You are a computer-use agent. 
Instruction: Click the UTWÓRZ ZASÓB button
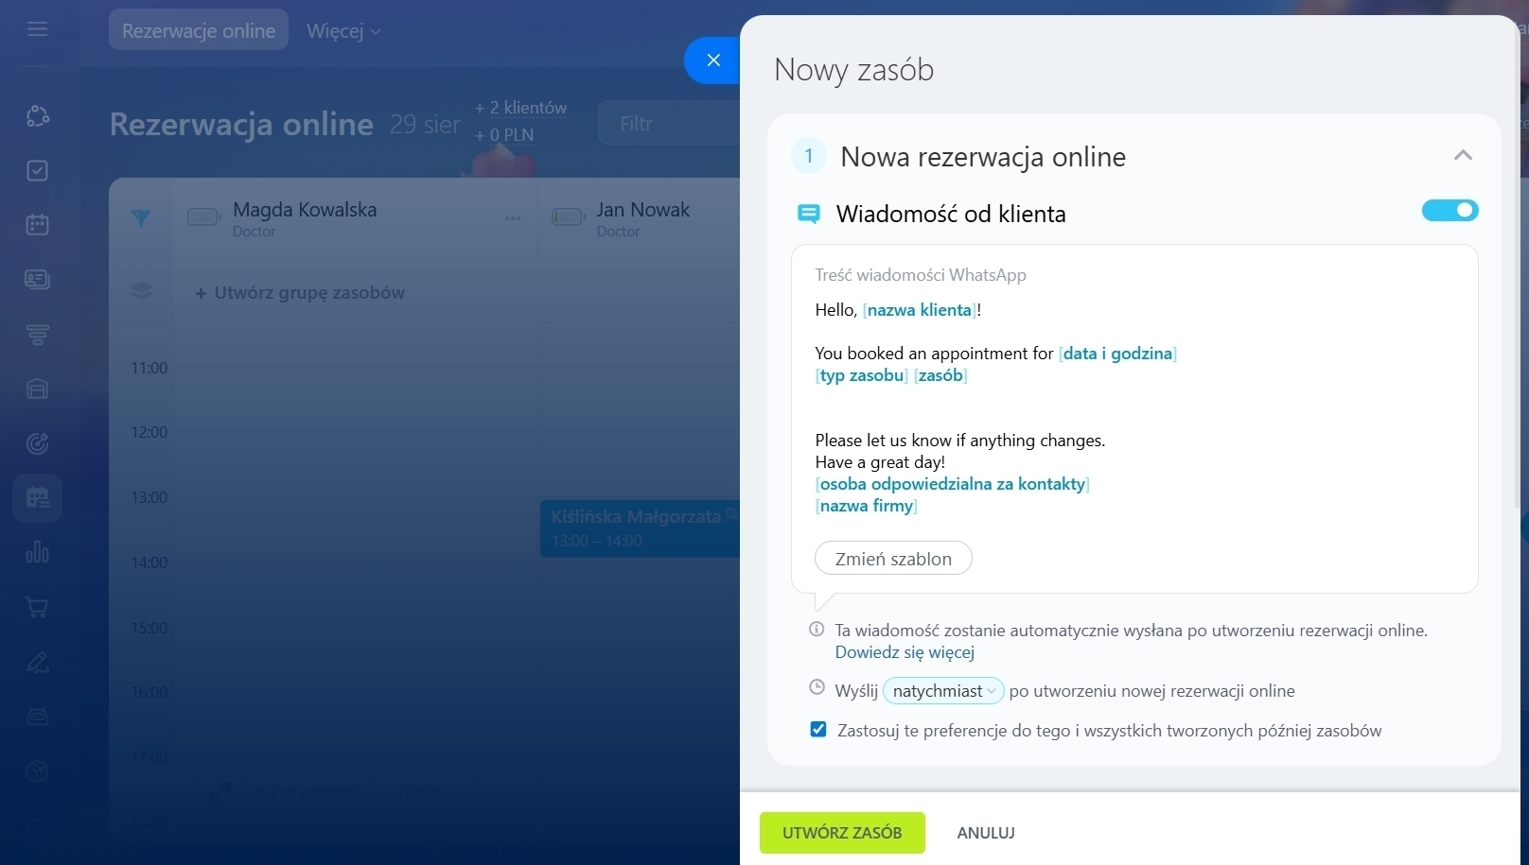click(842, 833)
